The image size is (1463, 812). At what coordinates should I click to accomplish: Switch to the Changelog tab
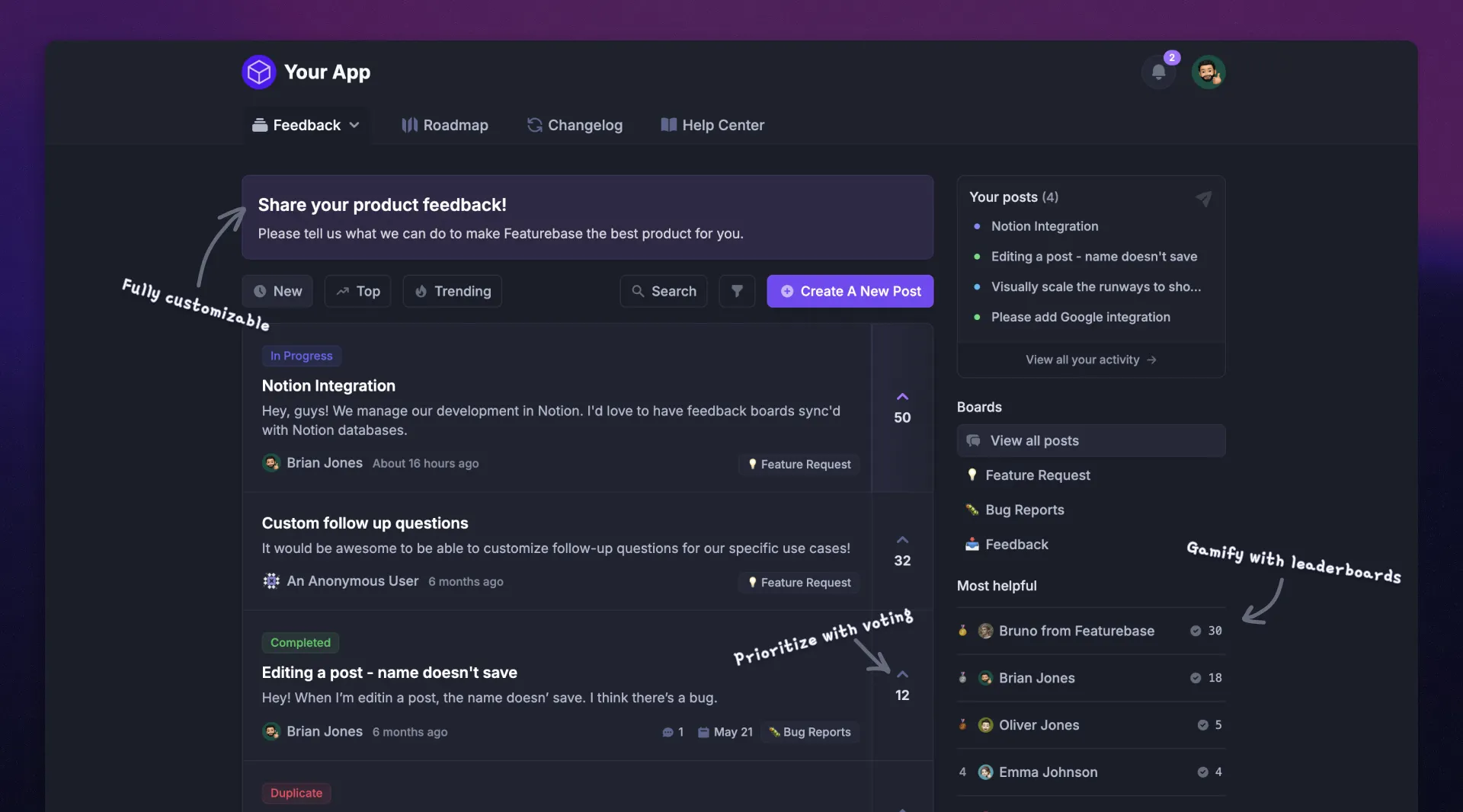575,125
